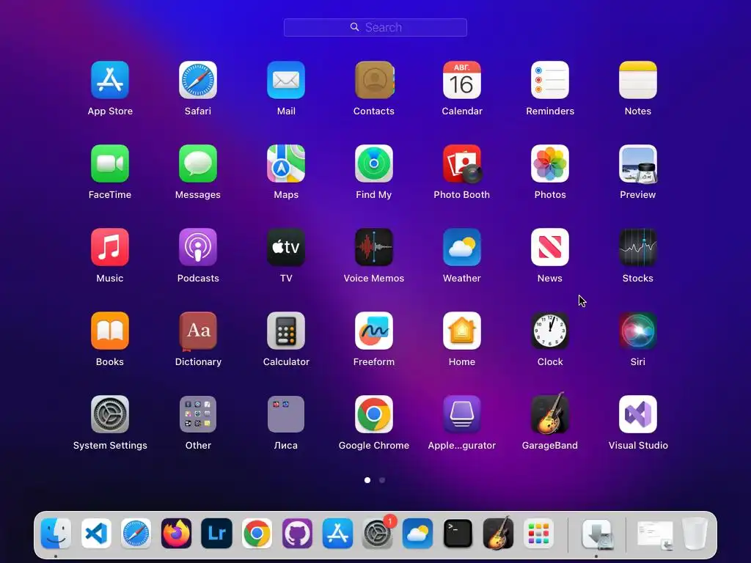Open the Calendar app

pos(462,80)
